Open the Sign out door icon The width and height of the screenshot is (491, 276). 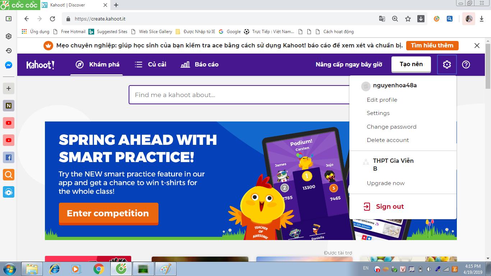pyautogui.click(x=367, y=206)
